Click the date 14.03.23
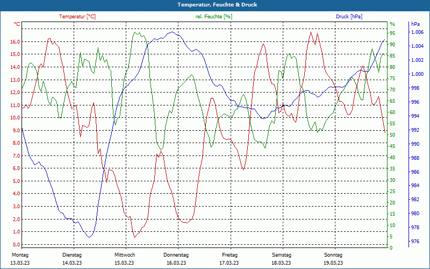The image size is (430, 269). [x=72, y=263]
